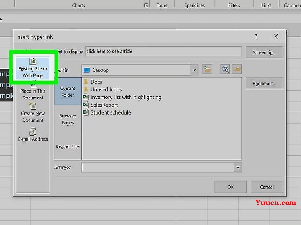
Task: Confirm with the OK button
Action: click(x=230, y=187)
